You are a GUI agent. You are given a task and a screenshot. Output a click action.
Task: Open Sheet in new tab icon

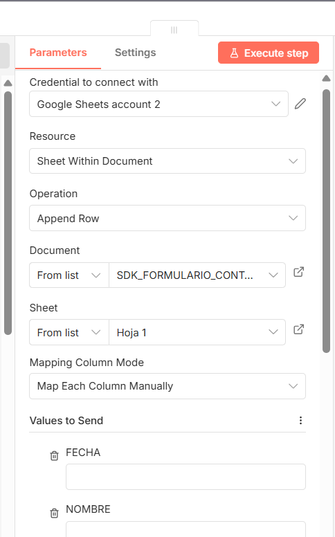[299, 329]
